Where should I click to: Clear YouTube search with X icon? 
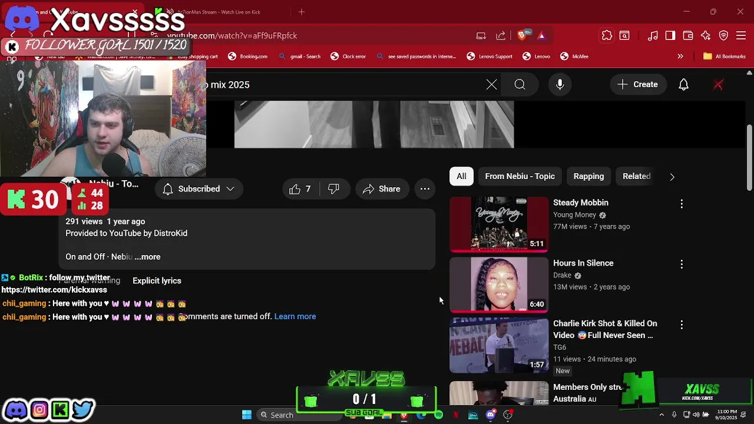point(492,85)
